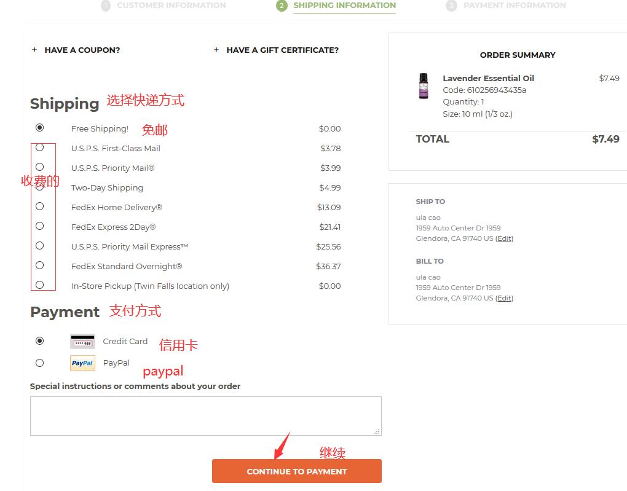The width and height of the screenshot is (627, 491).
Task: Select PayPal payment radio button
Action: [39, 363]
